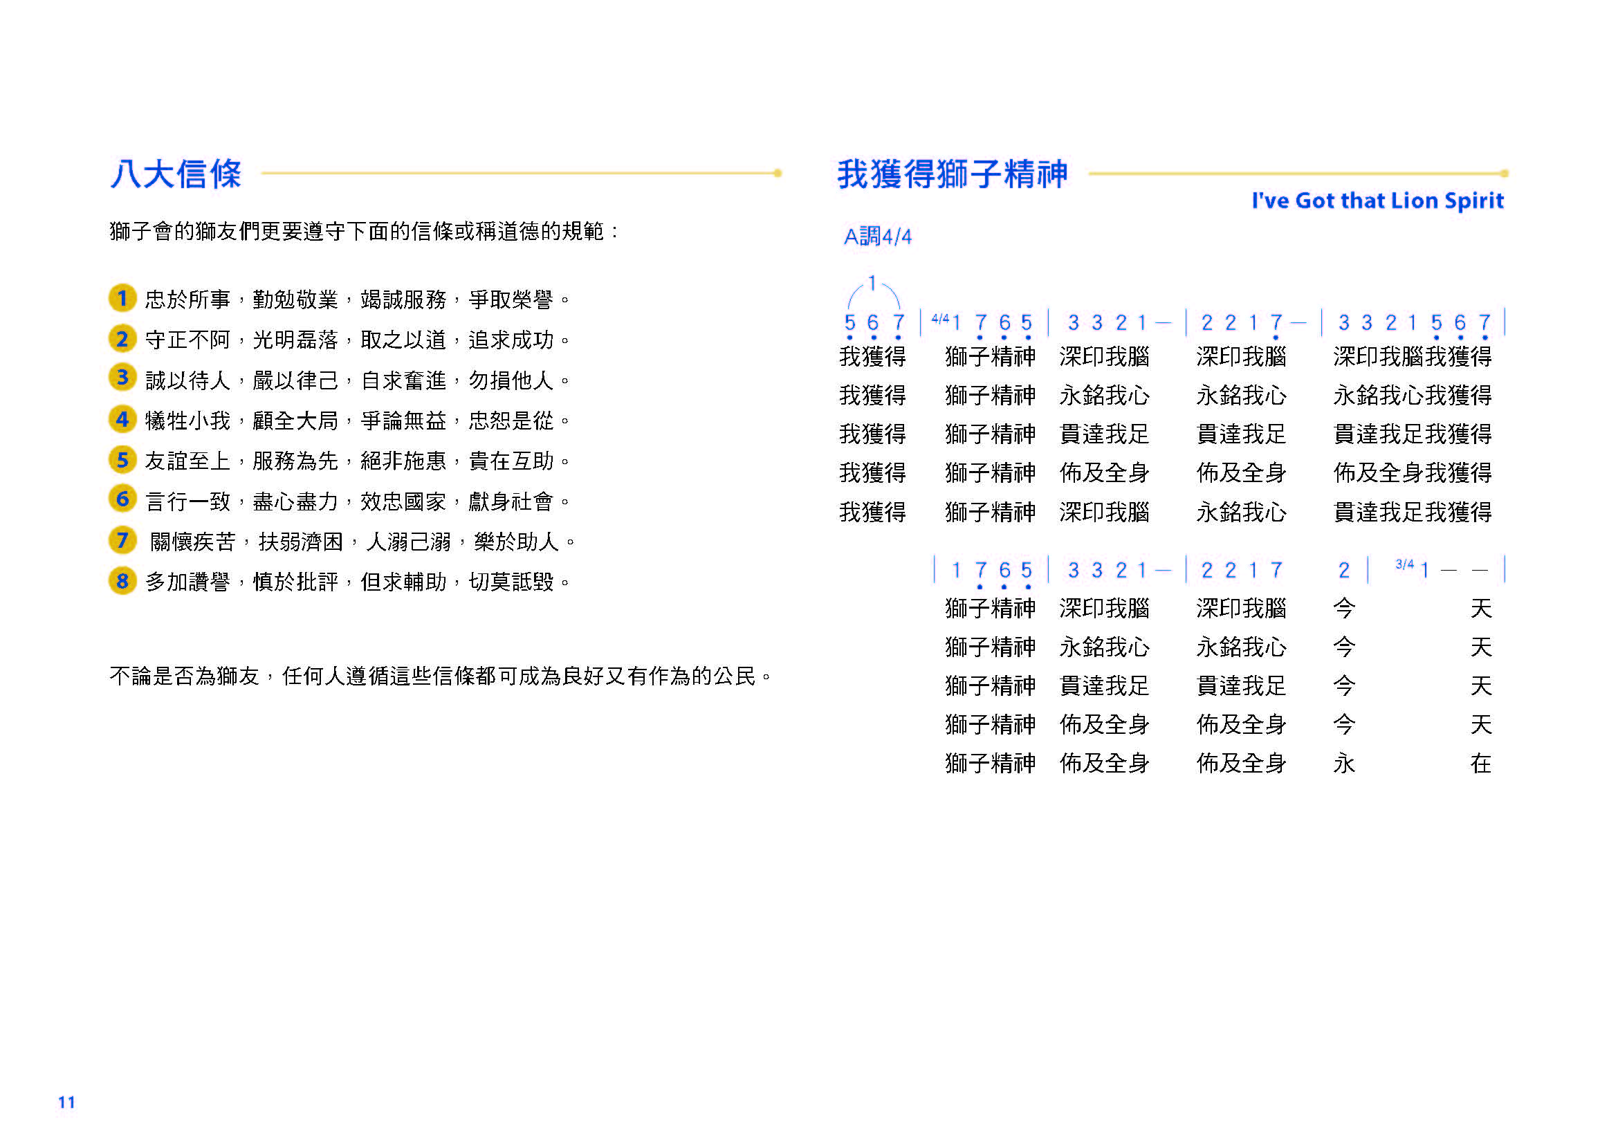Select creed line 友誼至上，服務為先
The height and width of the screenshot is (1144, 1618).
(x=357, y=461)
